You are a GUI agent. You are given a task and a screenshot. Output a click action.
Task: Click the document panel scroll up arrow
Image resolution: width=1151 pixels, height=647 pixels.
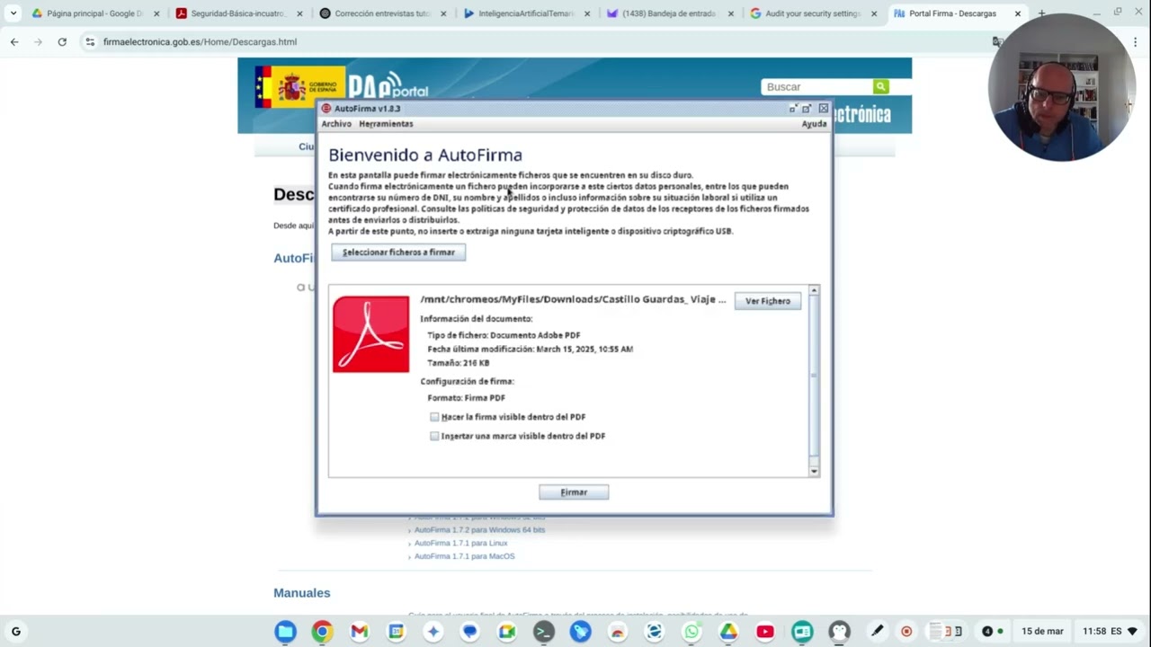click(x=814, y=290)
